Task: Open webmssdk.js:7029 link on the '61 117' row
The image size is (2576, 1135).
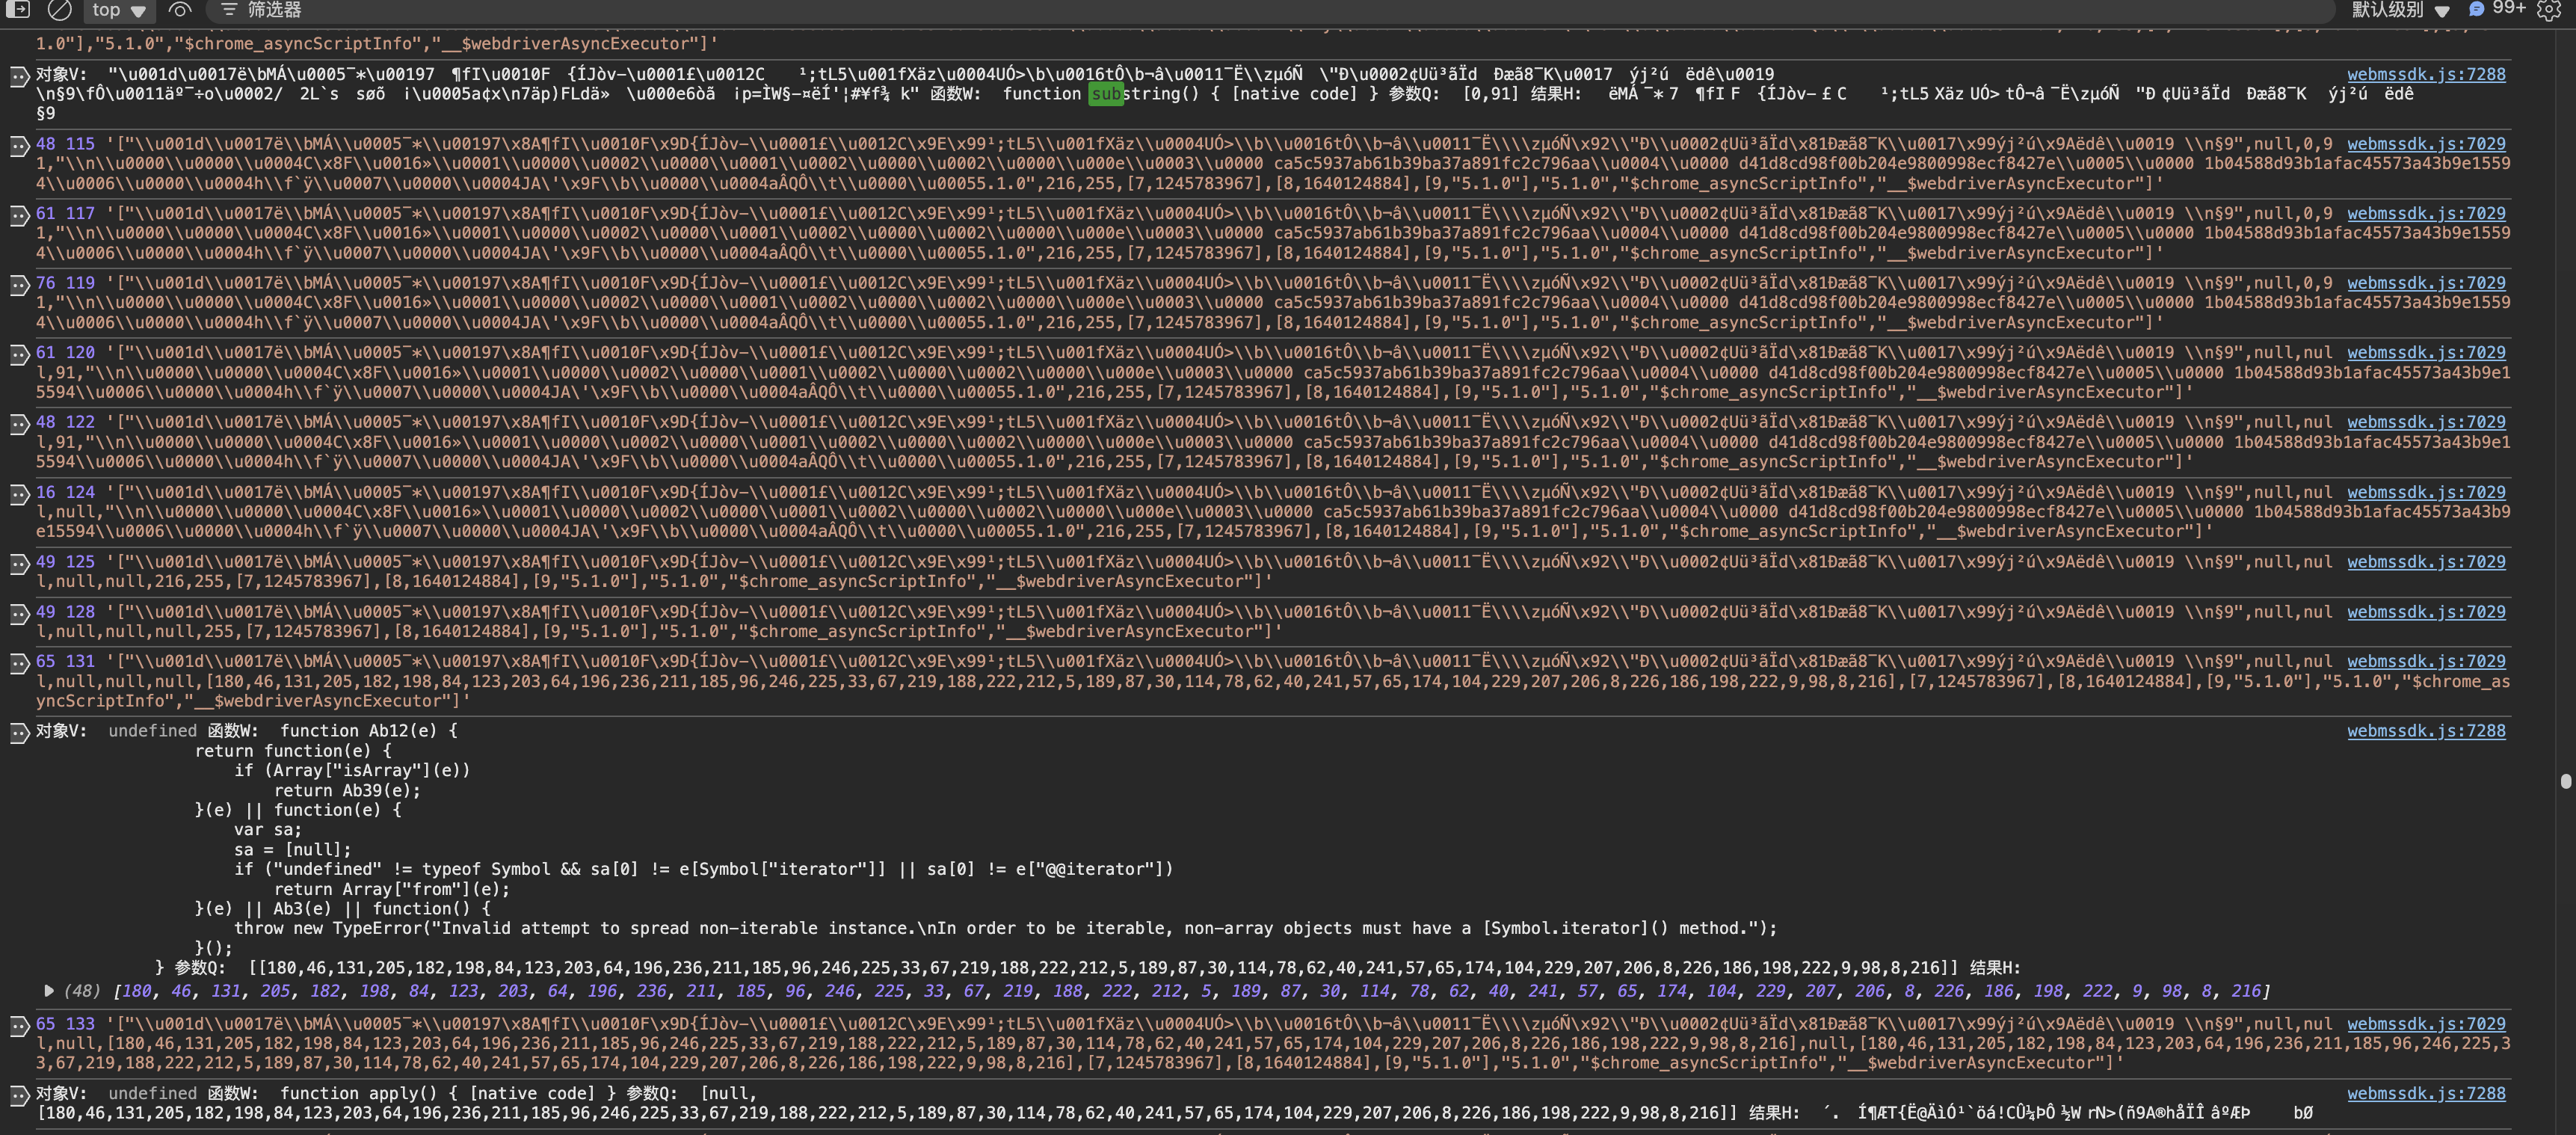Action: (x=2426, y=213)
